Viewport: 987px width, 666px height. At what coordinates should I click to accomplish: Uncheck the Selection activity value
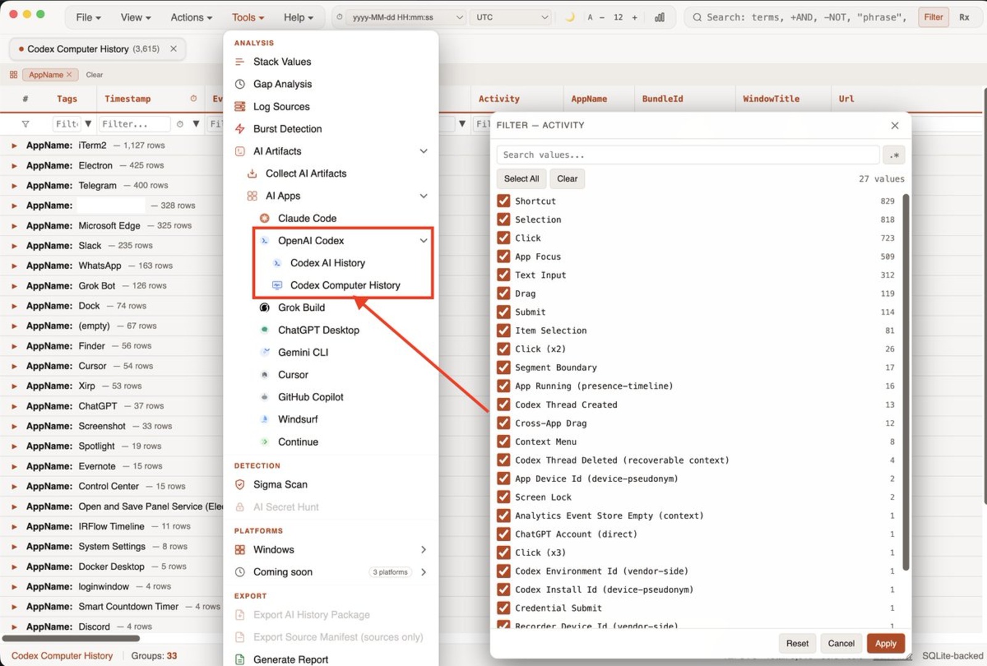pos(503,220)
